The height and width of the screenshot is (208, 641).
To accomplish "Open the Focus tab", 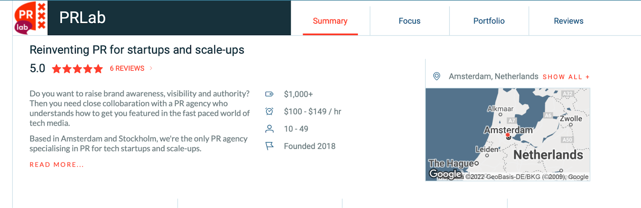I will (x=409, y=21).
